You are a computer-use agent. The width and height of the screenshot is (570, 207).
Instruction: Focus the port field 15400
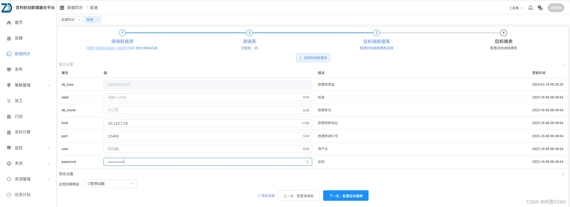(208, 136)
